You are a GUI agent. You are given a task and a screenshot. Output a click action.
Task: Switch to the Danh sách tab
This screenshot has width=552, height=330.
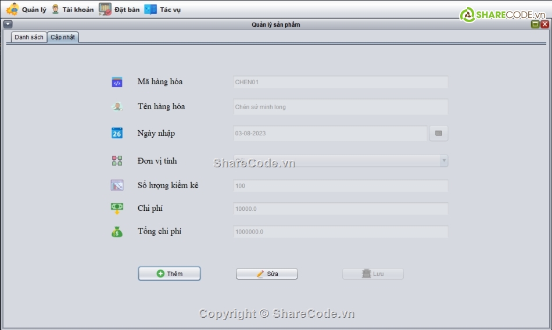[x=29, y=37]
